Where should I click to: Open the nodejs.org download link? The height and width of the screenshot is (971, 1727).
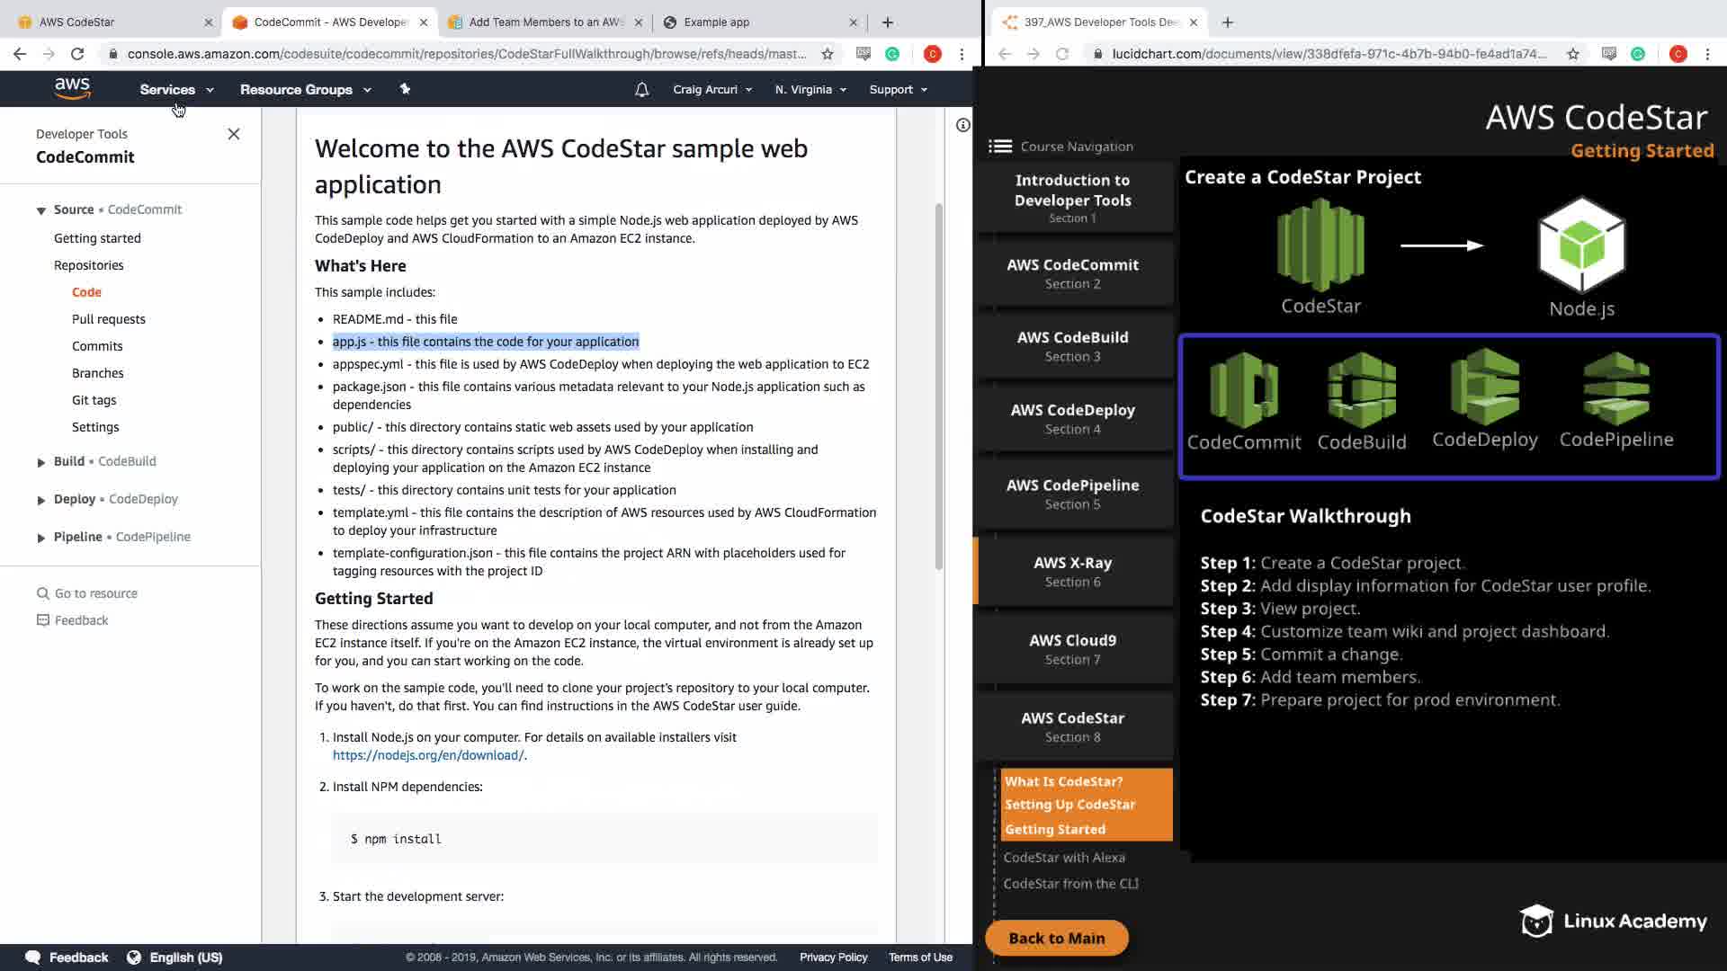click(428, 755)
